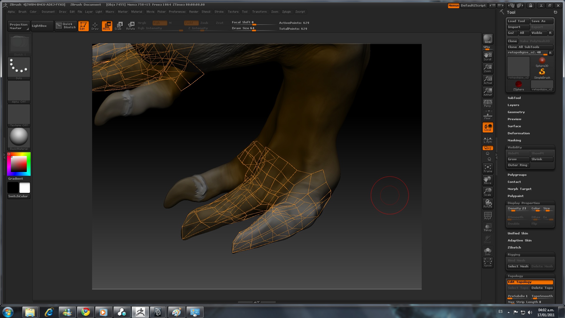Open the Zplugin menu

(286, 12)
